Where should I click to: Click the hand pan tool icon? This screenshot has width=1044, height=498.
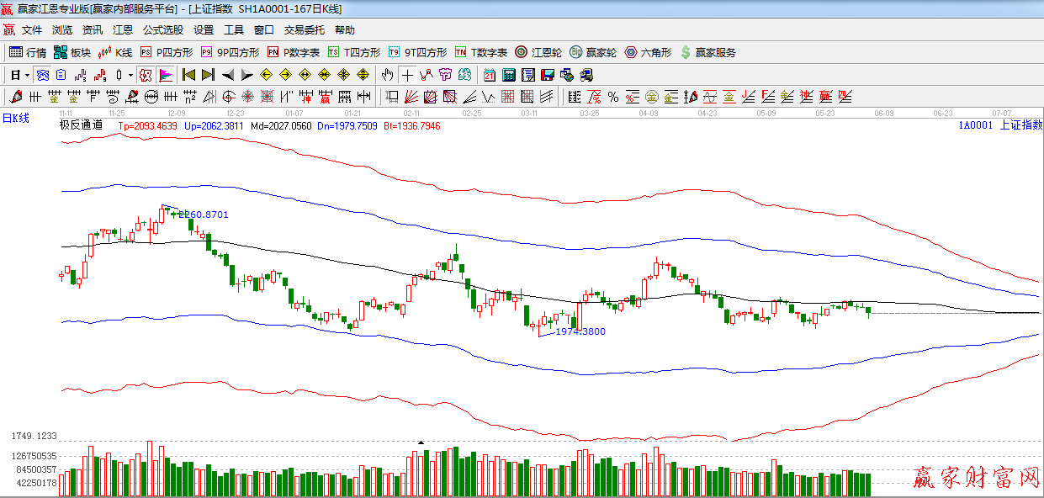(x=387, y=75)
